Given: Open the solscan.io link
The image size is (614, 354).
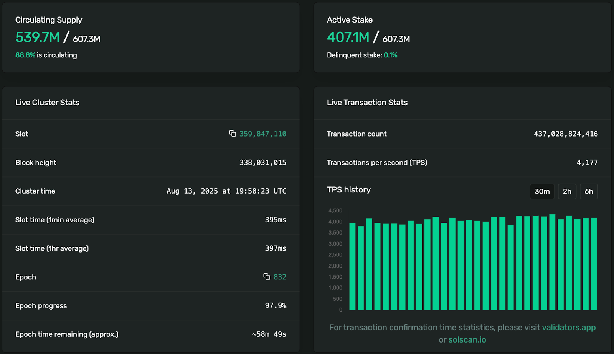Looking at the screenshot, I should click(x=467, y=340).
